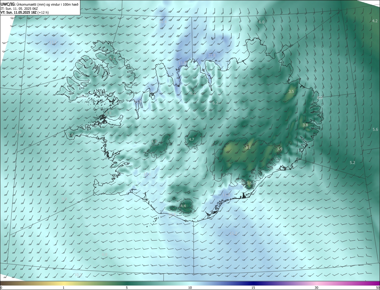This screenshot has width=380, height=290.
Task: Click the 3.6 value label near the south coast glacier
Action: tap(249, 183)
